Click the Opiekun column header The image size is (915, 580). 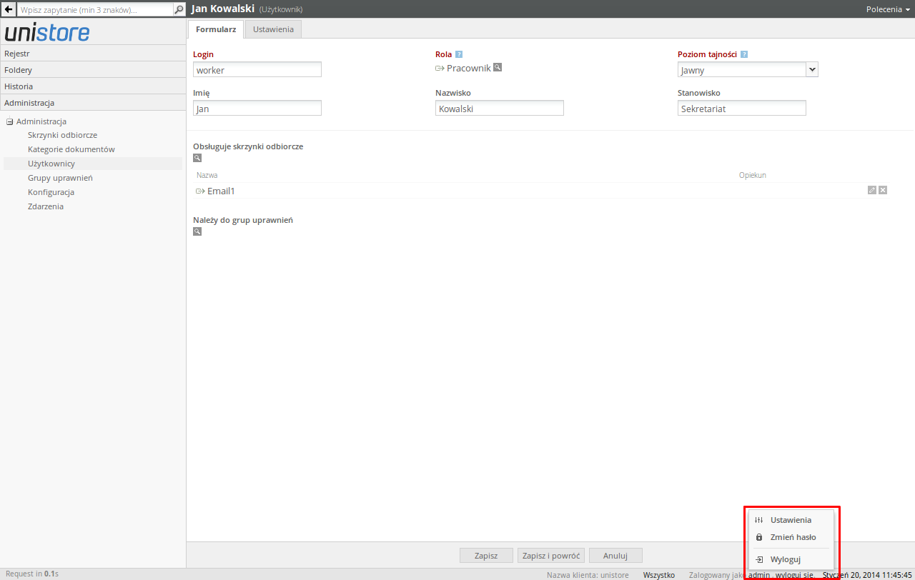[x=753, y=175]
